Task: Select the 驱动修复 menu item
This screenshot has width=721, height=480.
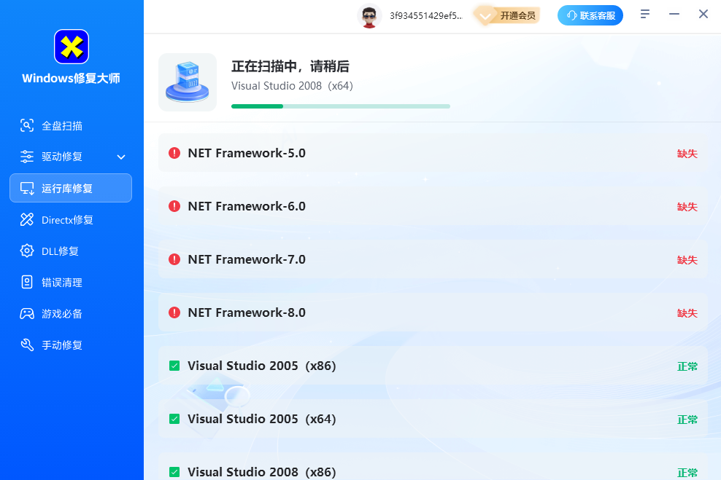Action: (x=62, y=157)
